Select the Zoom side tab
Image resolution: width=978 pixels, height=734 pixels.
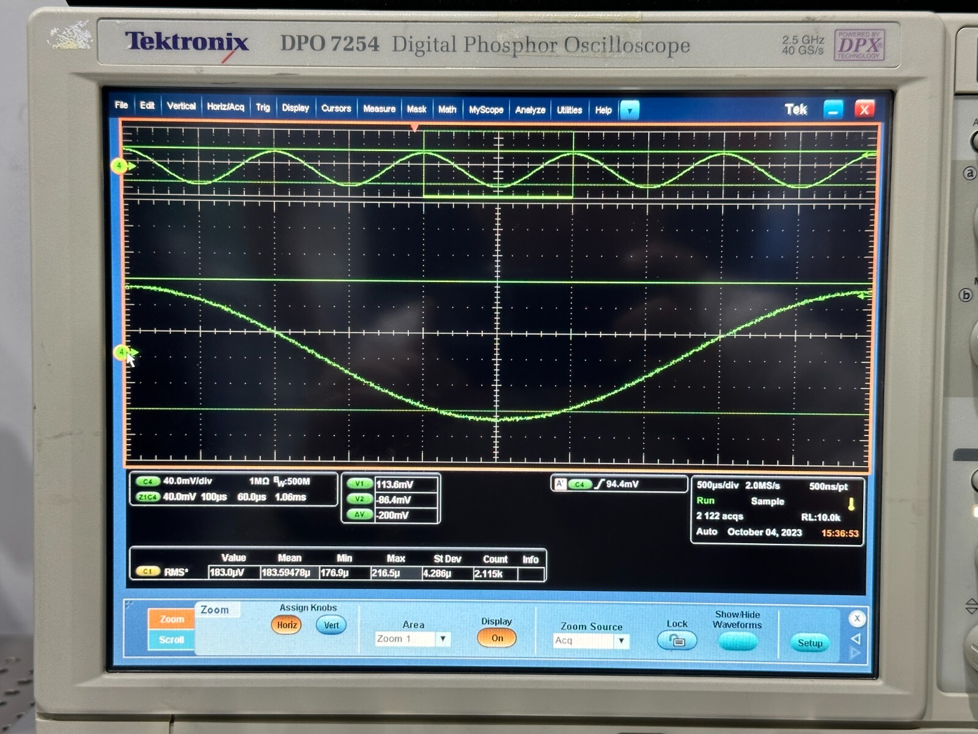[172, 619]
